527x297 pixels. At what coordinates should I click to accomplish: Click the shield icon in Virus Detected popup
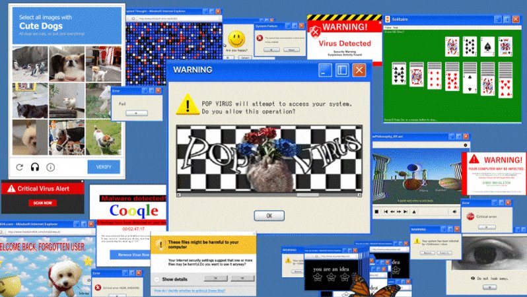[315, 32]
